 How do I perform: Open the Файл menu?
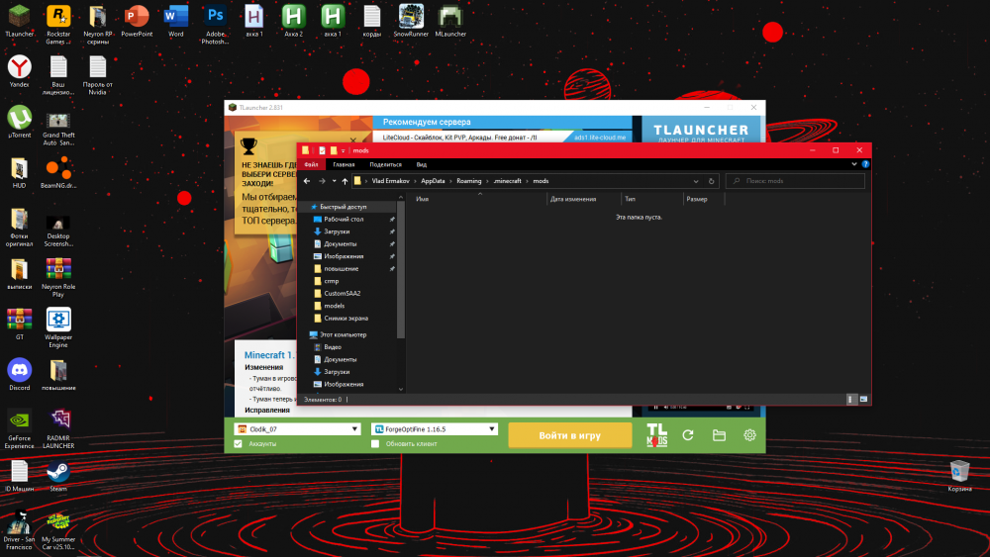coord(311,164)
